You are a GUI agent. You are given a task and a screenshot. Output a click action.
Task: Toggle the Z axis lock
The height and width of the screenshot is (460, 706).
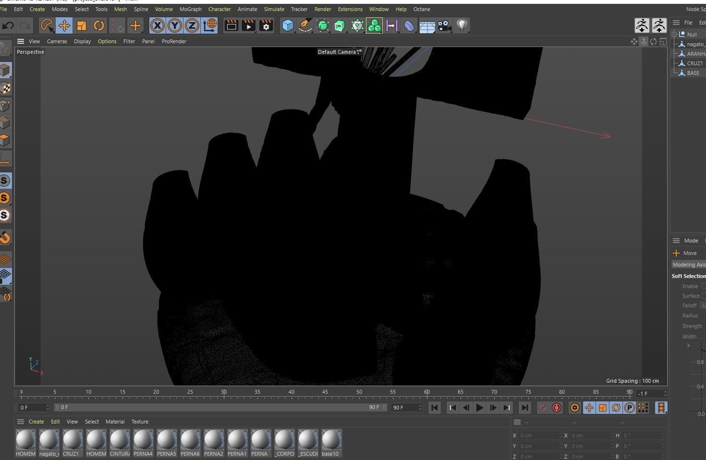[x=192, y=25]
